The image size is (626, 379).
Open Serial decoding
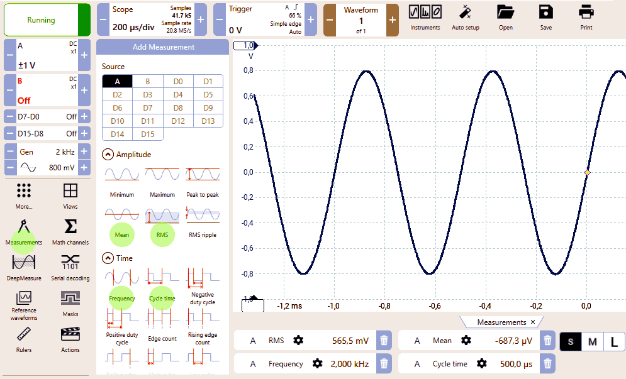point(70,268)
